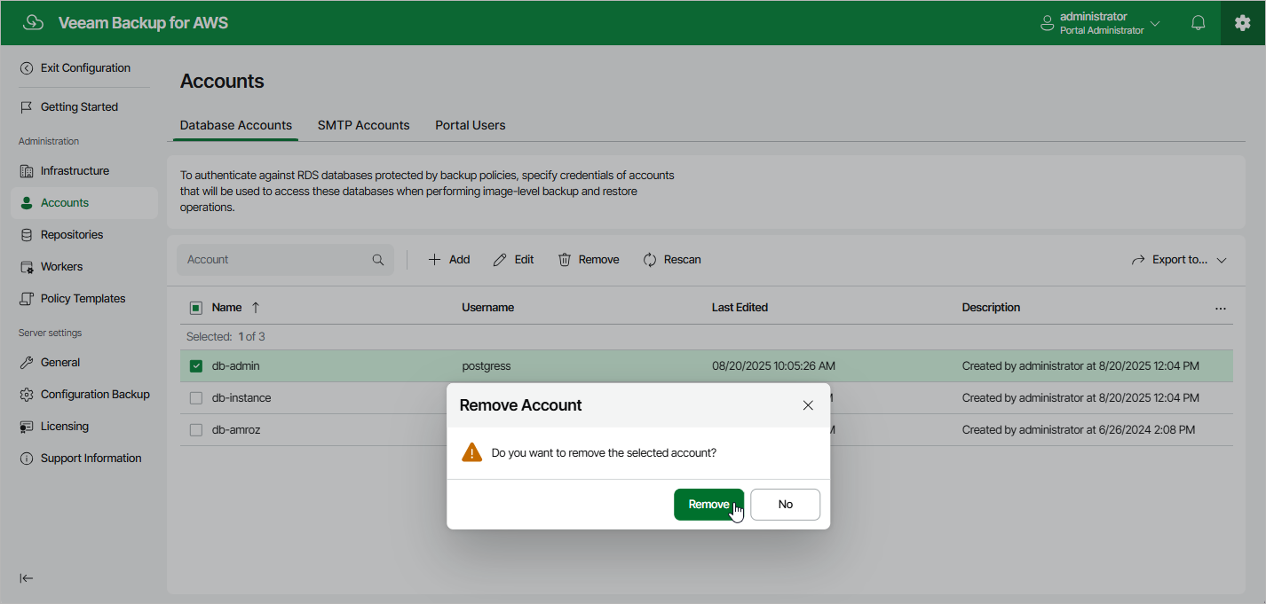Screen dimensions: 1266x604
Task: Click the Edit pencil icon
Action: tap(500, 260)
